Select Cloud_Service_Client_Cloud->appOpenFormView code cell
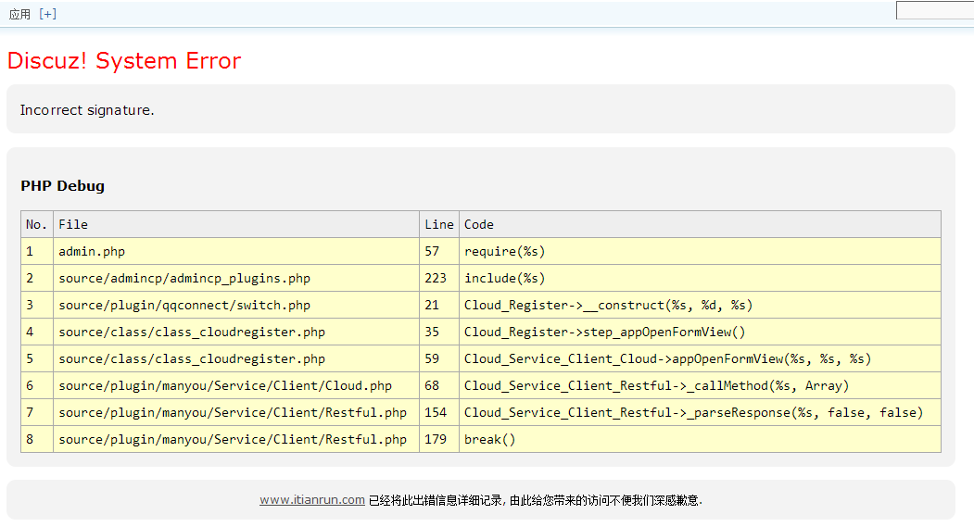 (x=700, y=358)
